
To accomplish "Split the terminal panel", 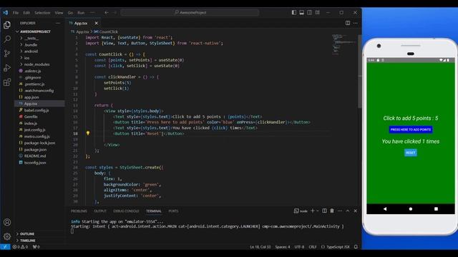I will tap(324, 211).
